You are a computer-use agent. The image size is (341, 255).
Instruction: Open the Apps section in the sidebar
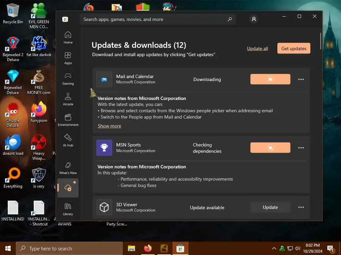click(68, 58)
